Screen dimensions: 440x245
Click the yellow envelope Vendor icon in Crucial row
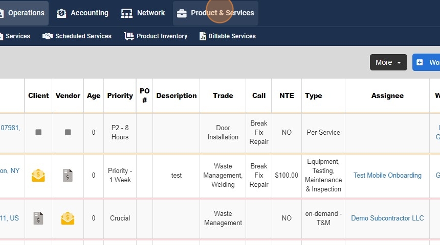pos(68,218)
